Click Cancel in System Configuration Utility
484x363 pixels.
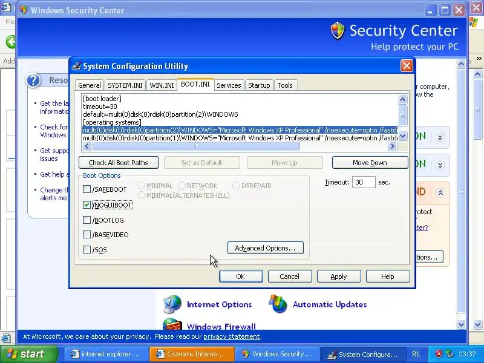(290, 276)
